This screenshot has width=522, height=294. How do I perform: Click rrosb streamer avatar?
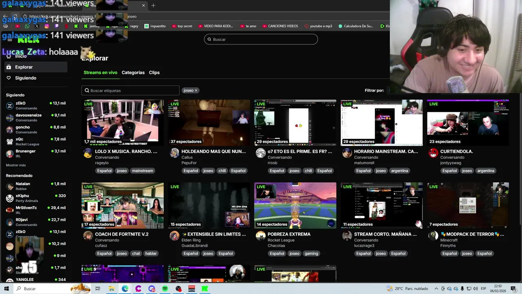click(x=261, y=153)
